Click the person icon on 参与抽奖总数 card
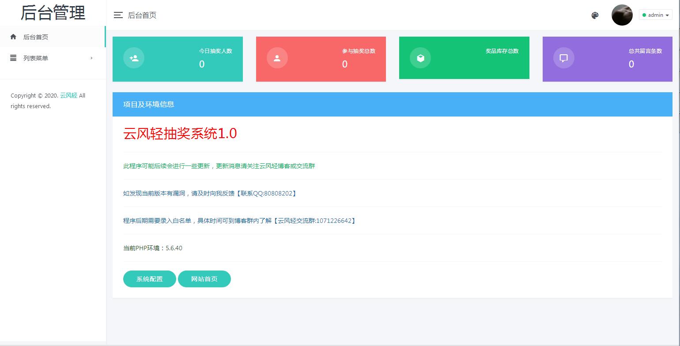This screenshot has height=346, width=680. (277, 57)
